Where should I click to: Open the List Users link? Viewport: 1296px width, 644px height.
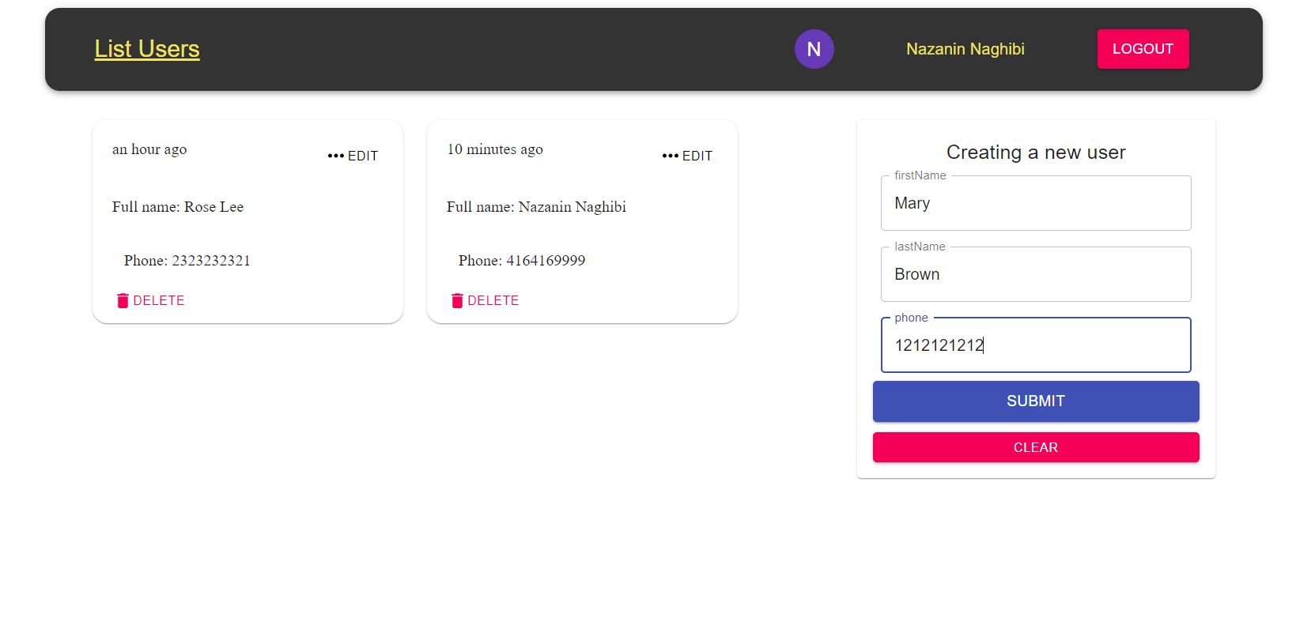point(147,49)
